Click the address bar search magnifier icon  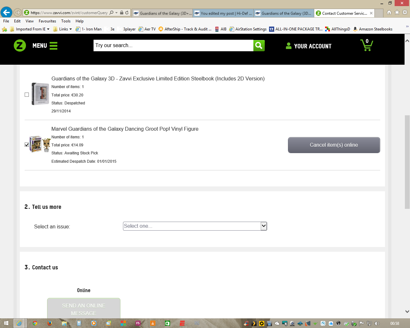click(111, 13)
